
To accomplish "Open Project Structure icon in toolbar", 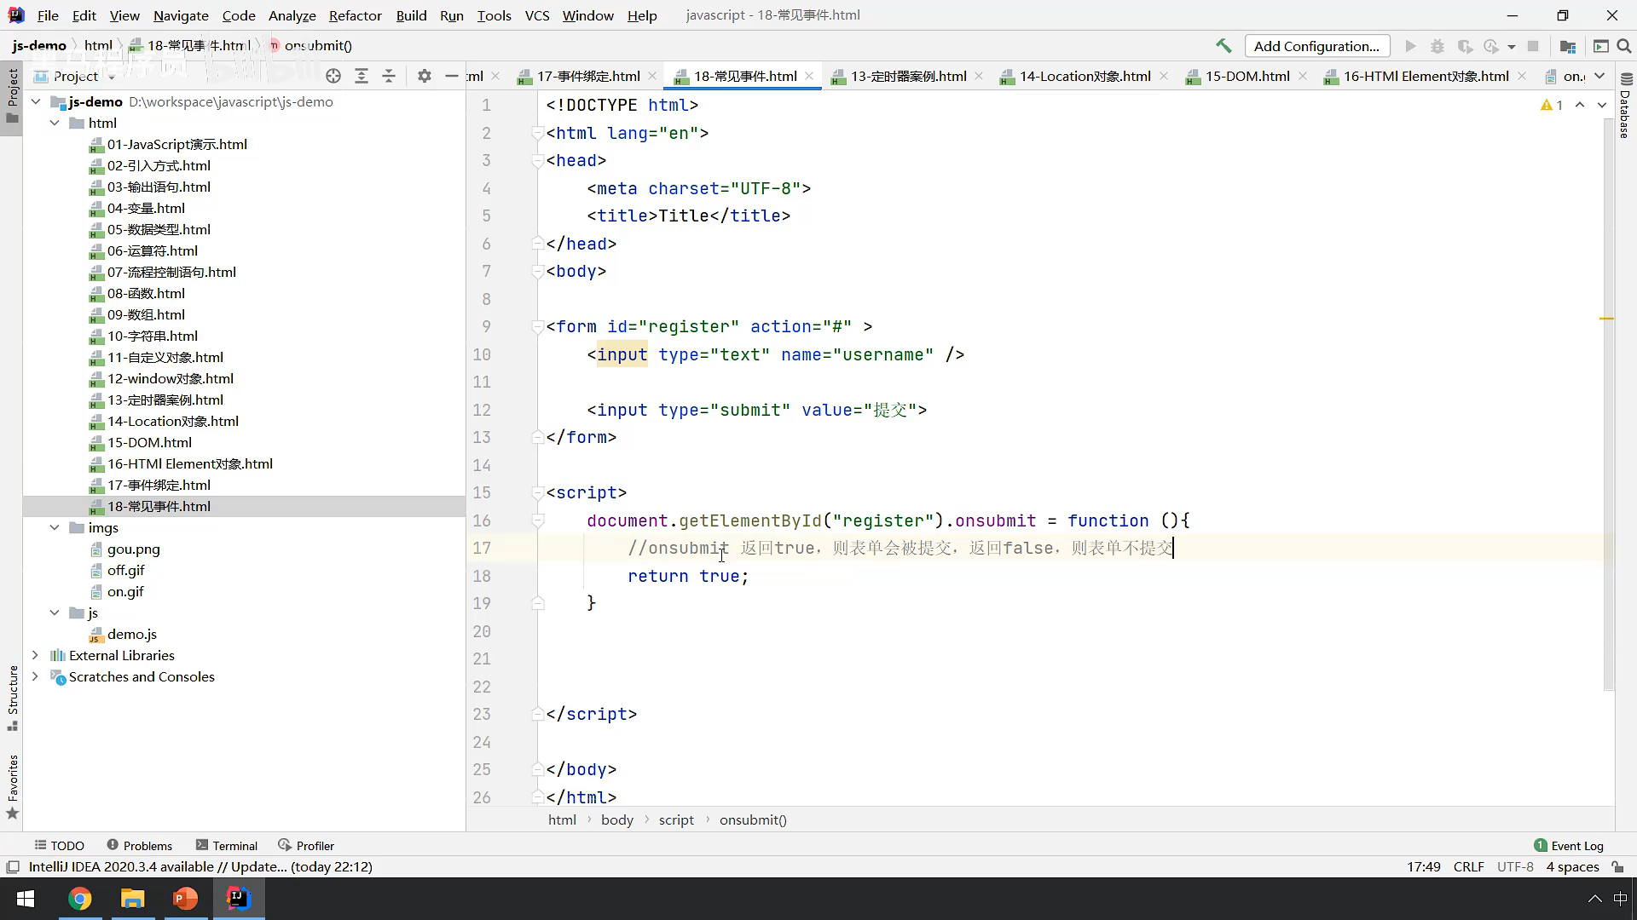I will pos(1567,46).
